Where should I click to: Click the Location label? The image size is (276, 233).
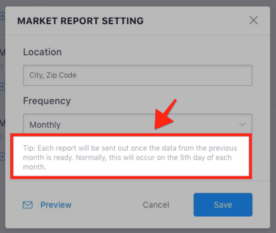pyautogui.click(x=42, y=52)
